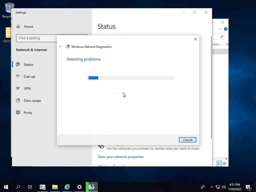This screenshot has height=192, width=256.
Task: Minimize the Settings window
Action: click(183, 12)
